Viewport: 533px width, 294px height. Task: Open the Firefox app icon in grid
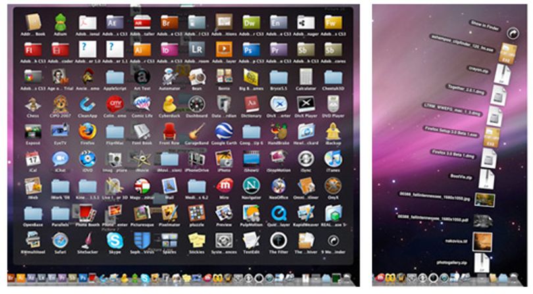coord(88,132)
